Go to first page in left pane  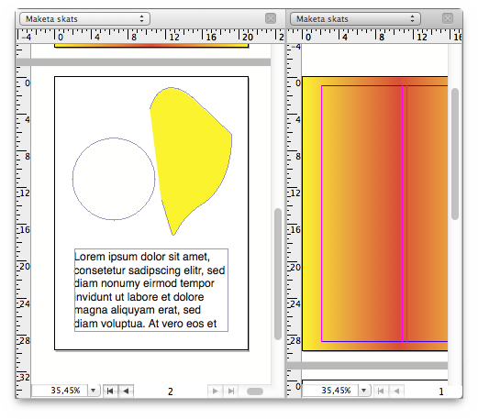click(110, 391)
